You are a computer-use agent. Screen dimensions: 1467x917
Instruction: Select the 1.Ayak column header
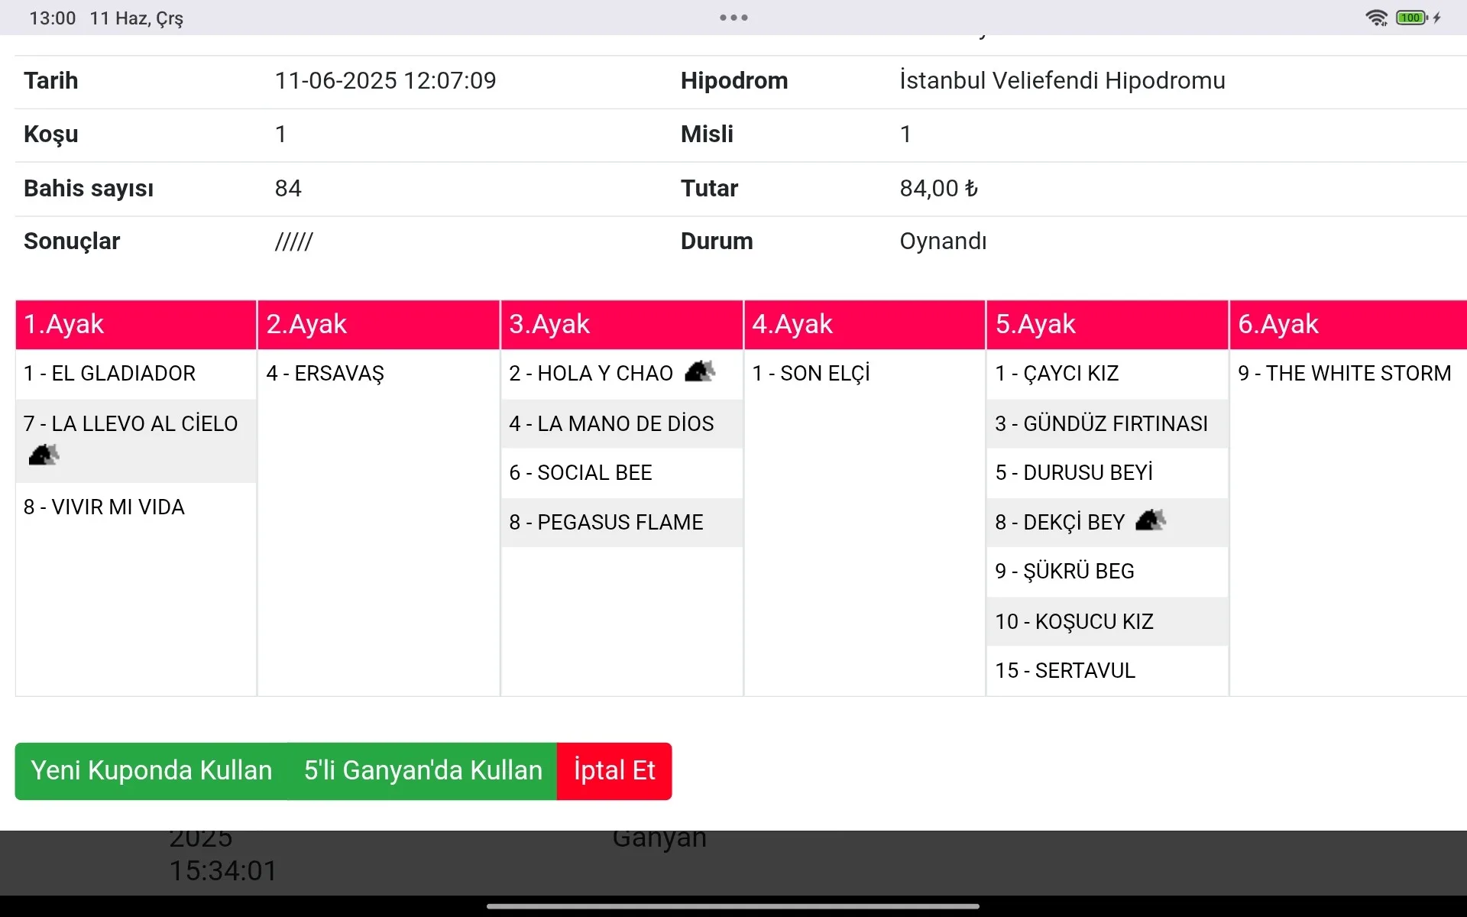click(x=135, y=324)
